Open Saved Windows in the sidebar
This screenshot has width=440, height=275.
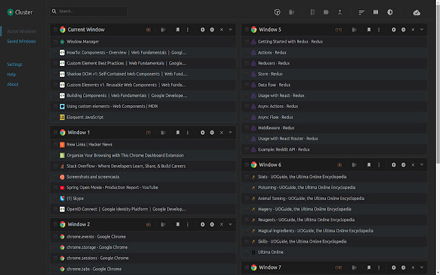pos(21,41)
